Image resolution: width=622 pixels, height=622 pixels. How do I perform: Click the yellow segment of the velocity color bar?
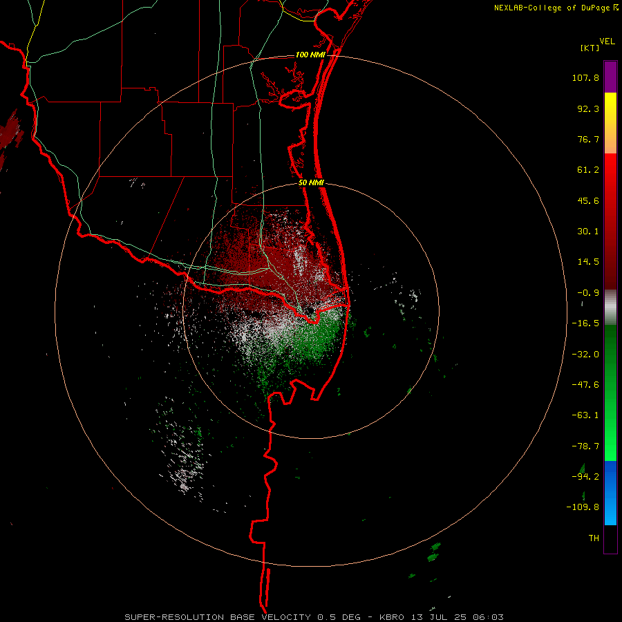coord(610,123)
